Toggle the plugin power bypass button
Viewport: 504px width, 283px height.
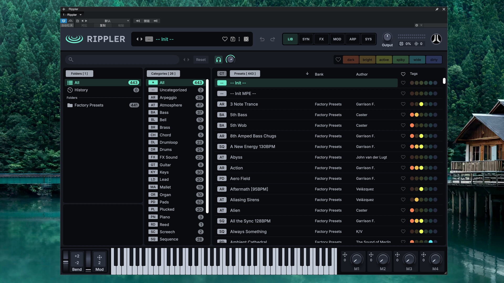[x=64, y=21]
